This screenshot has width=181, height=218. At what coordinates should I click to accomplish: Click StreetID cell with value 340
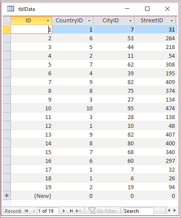(x=155, y=152)
